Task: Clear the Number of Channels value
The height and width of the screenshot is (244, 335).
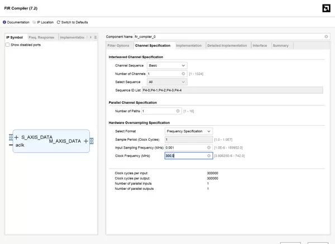Action: pos(183,74)
